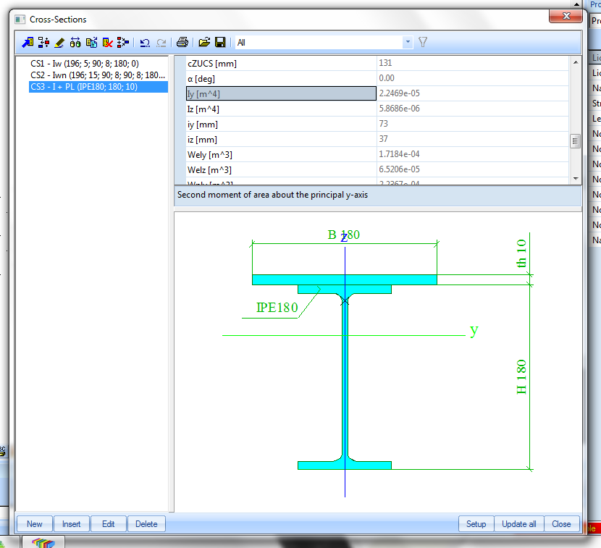Print the cross-section using printer icon
601x548 pixels.
[x=183, y=43]
